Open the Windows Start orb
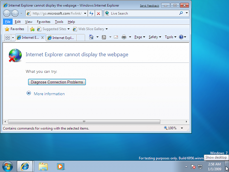The image size is (229, 172). coord(7,166)
